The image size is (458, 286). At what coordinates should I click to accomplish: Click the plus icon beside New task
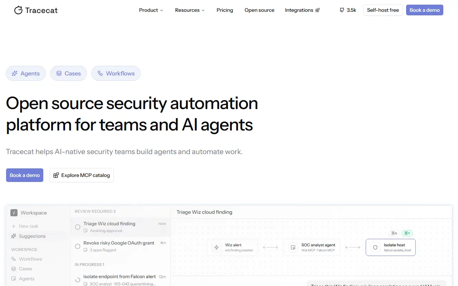click(14, 226)
